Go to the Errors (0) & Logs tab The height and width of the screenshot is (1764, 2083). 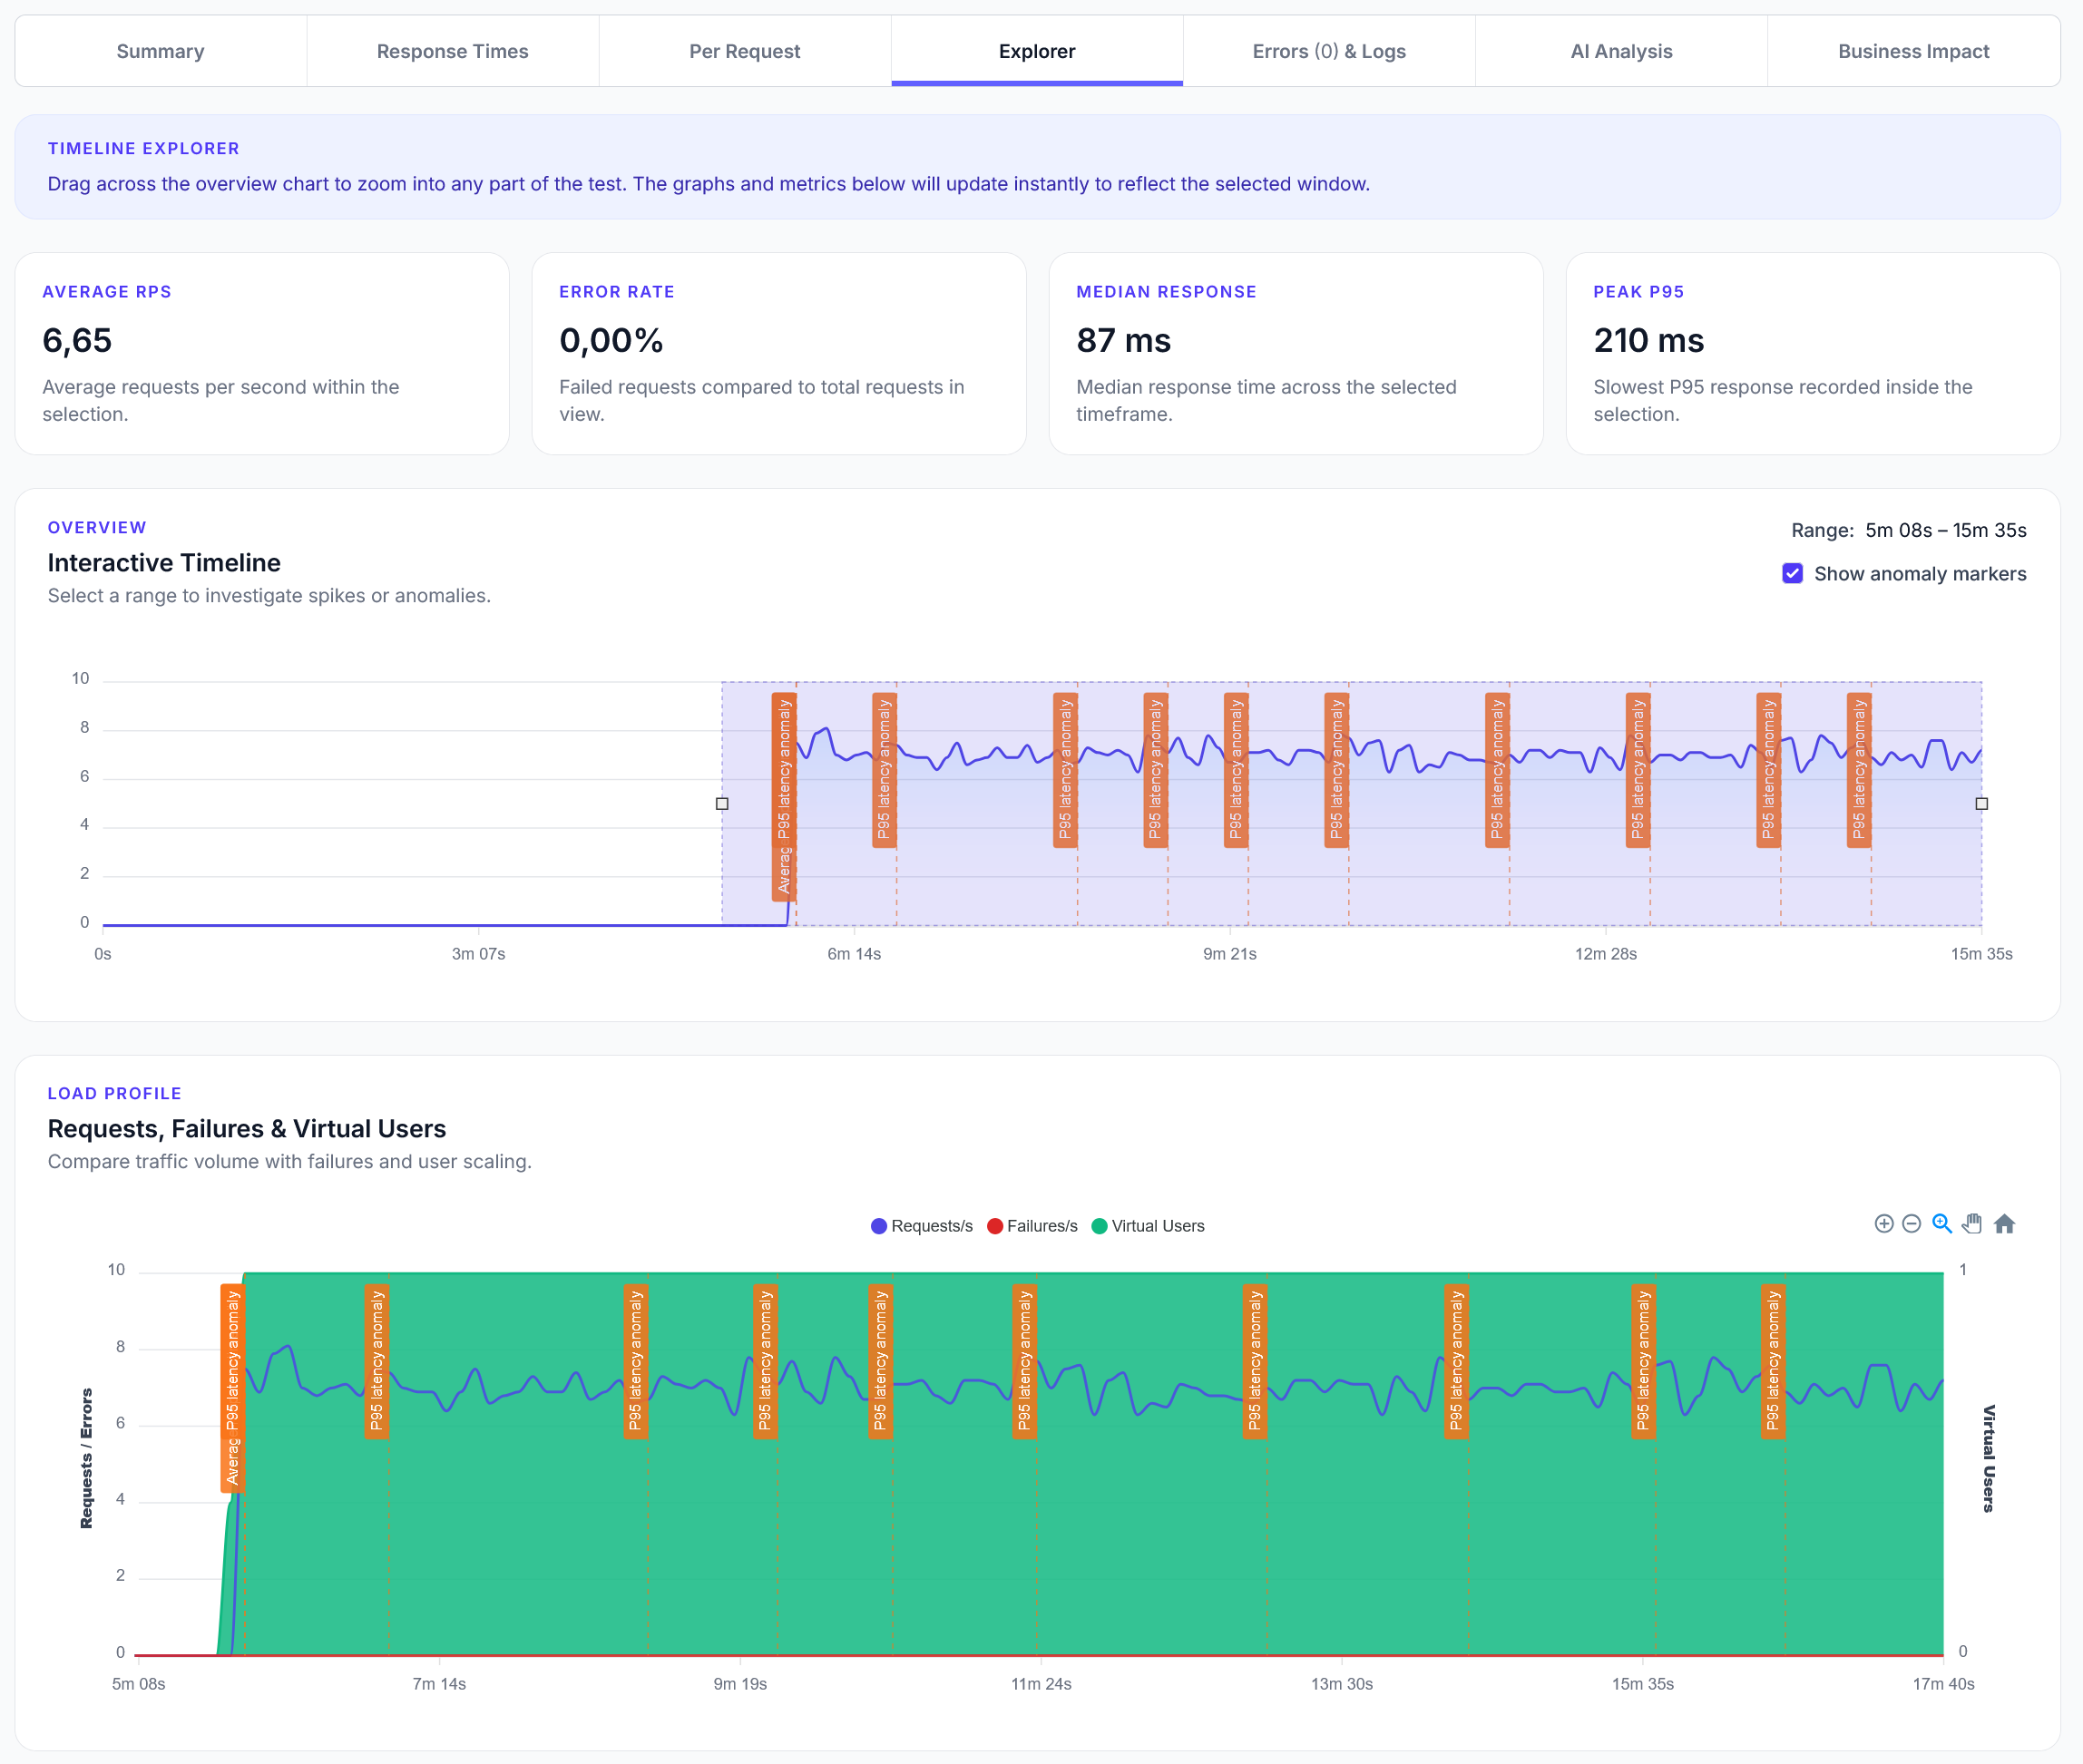(x=1328, y=51)
